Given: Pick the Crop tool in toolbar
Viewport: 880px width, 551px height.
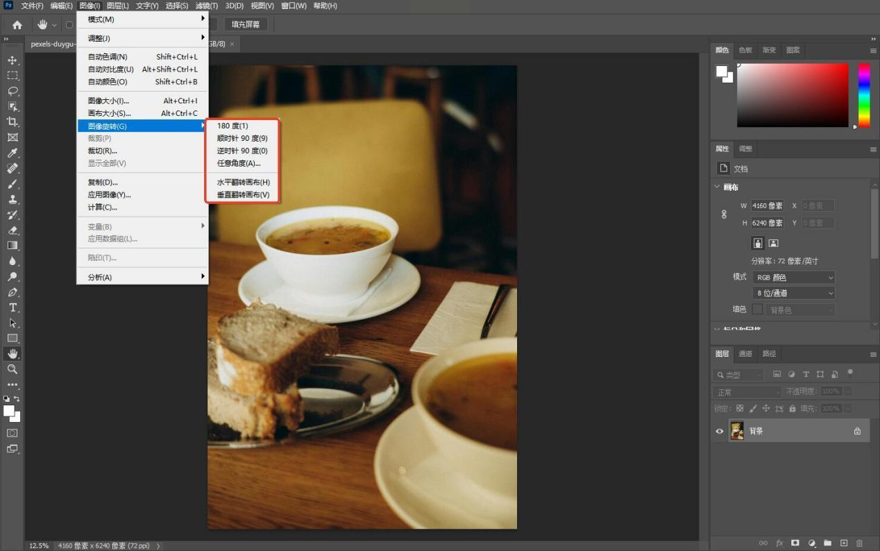Looking at the screenshot, I should [x=12, y=121].
